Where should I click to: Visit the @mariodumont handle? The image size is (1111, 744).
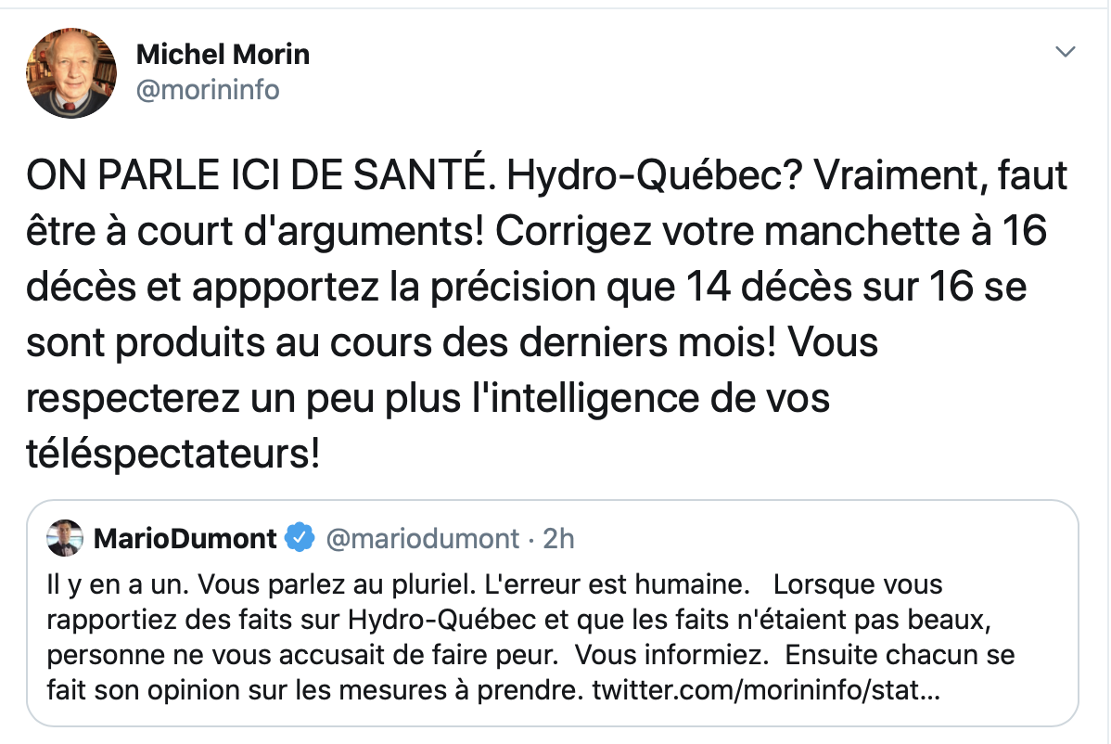[422, 538]
